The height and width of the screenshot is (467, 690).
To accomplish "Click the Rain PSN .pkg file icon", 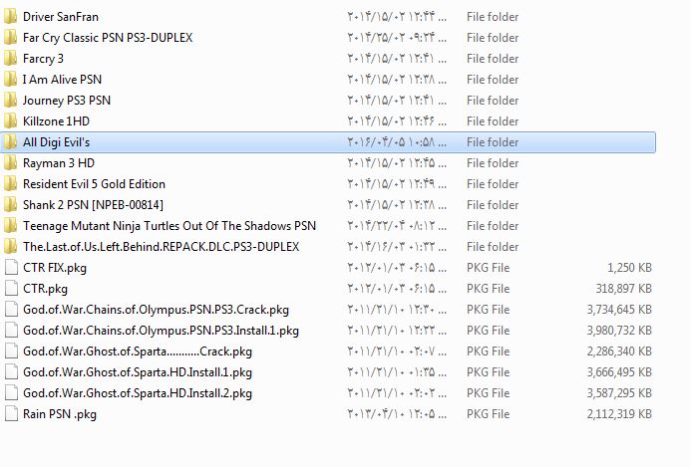I will pyautogui.click(x=11, y=414).
